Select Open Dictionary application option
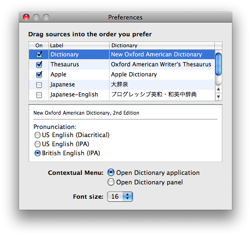The width and height of the screenshot is (251, 236). coord(111,172)
